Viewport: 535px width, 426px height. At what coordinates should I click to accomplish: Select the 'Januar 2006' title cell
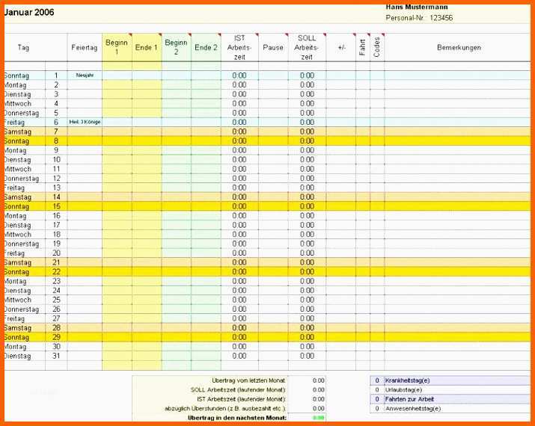[29, 12]
